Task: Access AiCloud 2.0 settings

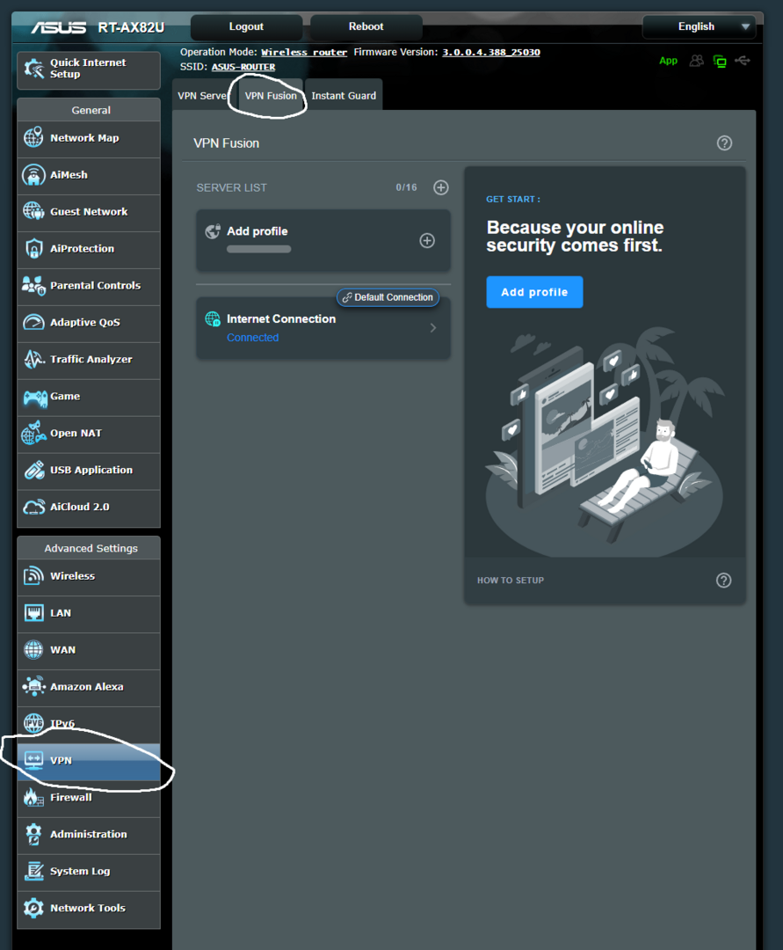Action: coord(88,508)
